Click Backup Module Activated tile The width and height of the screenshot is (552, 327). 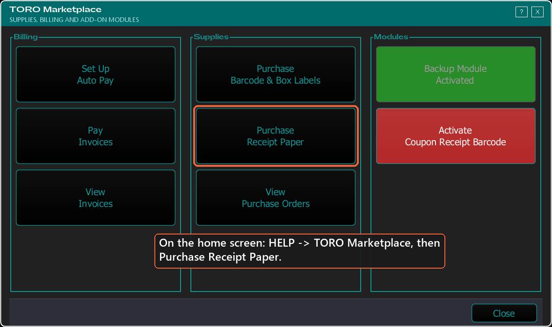(x=456, y=74)
